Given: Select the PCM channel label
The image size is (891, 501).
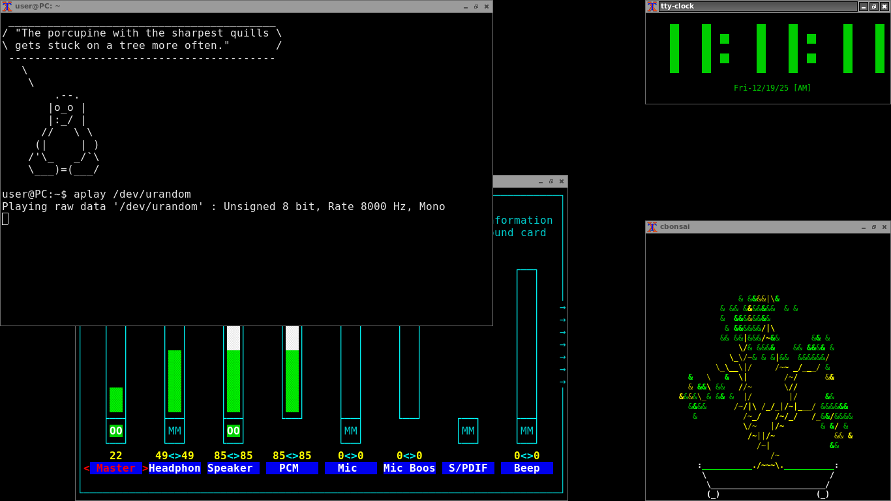Looking at the screenshot, I should pyautogui.click(x=292, y=468).
